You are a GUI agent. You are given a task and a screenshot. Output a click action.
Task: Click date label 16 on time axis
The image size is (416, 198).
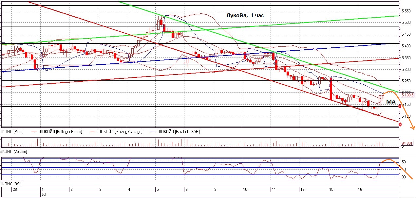tap(360, 190)
